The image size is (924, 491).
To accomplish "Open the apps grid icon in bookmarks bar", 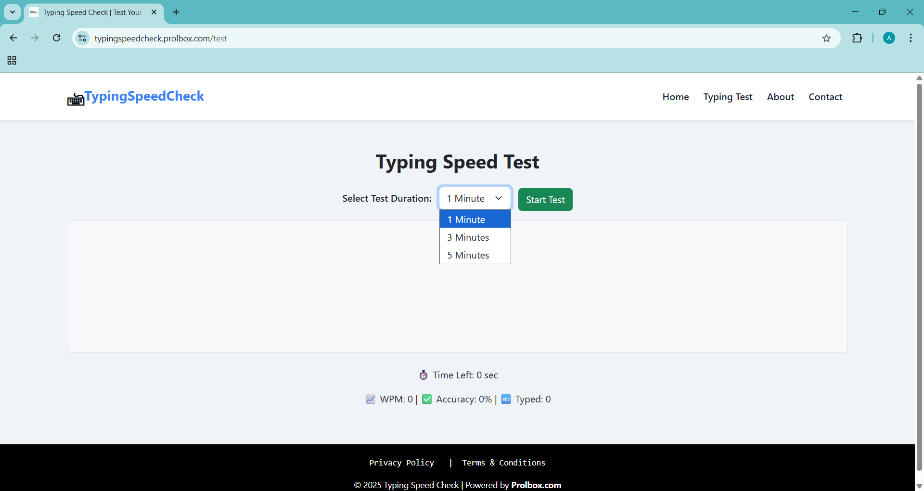I will [12, 61].
